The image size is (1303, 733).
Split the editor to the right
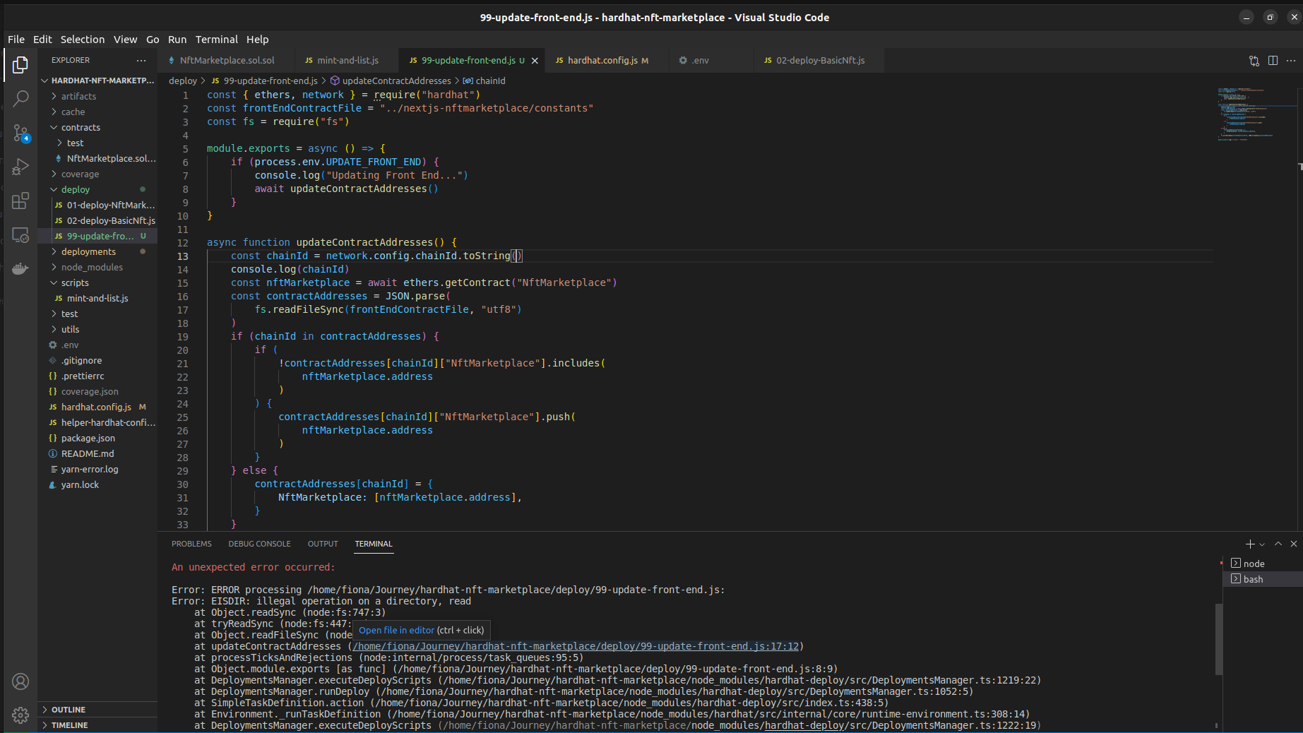(1273, 61)
